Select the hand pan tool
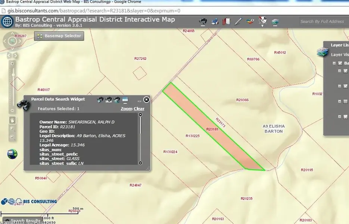 [x=12, y=120]
